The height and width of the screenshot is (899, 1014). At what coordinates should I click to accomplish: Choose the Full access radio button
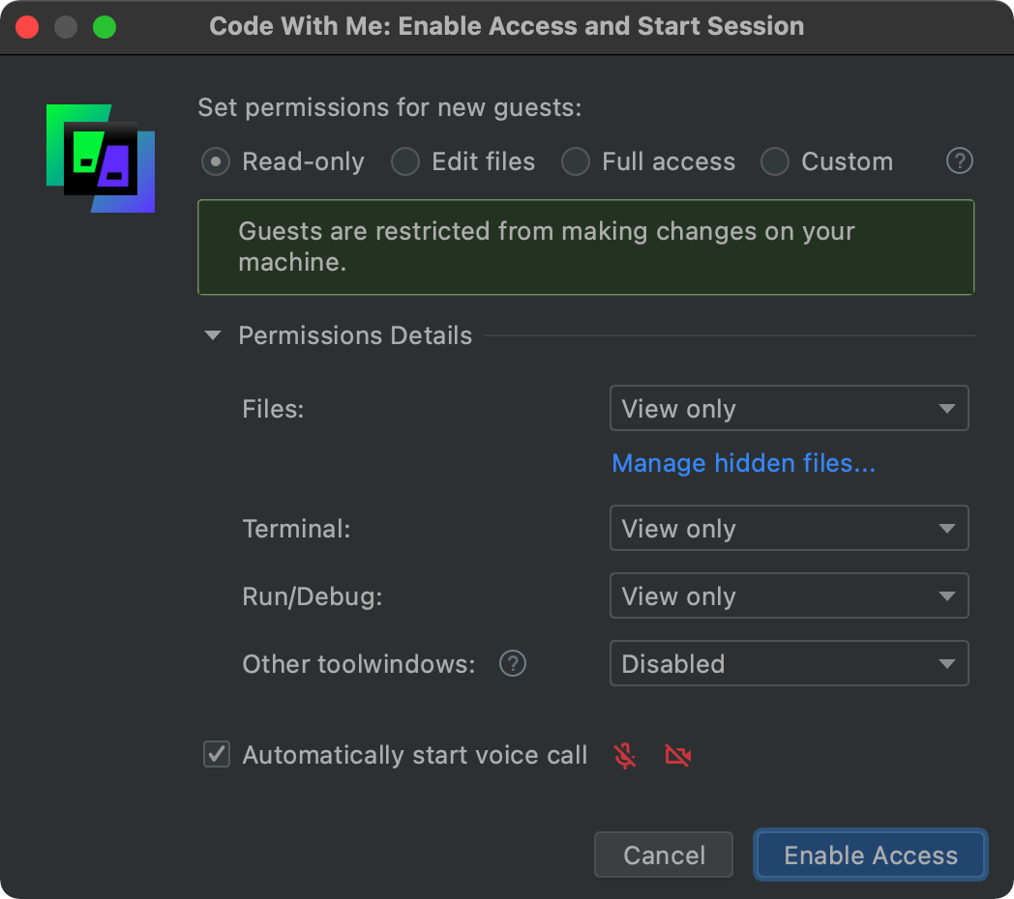[x=576, y=161]
